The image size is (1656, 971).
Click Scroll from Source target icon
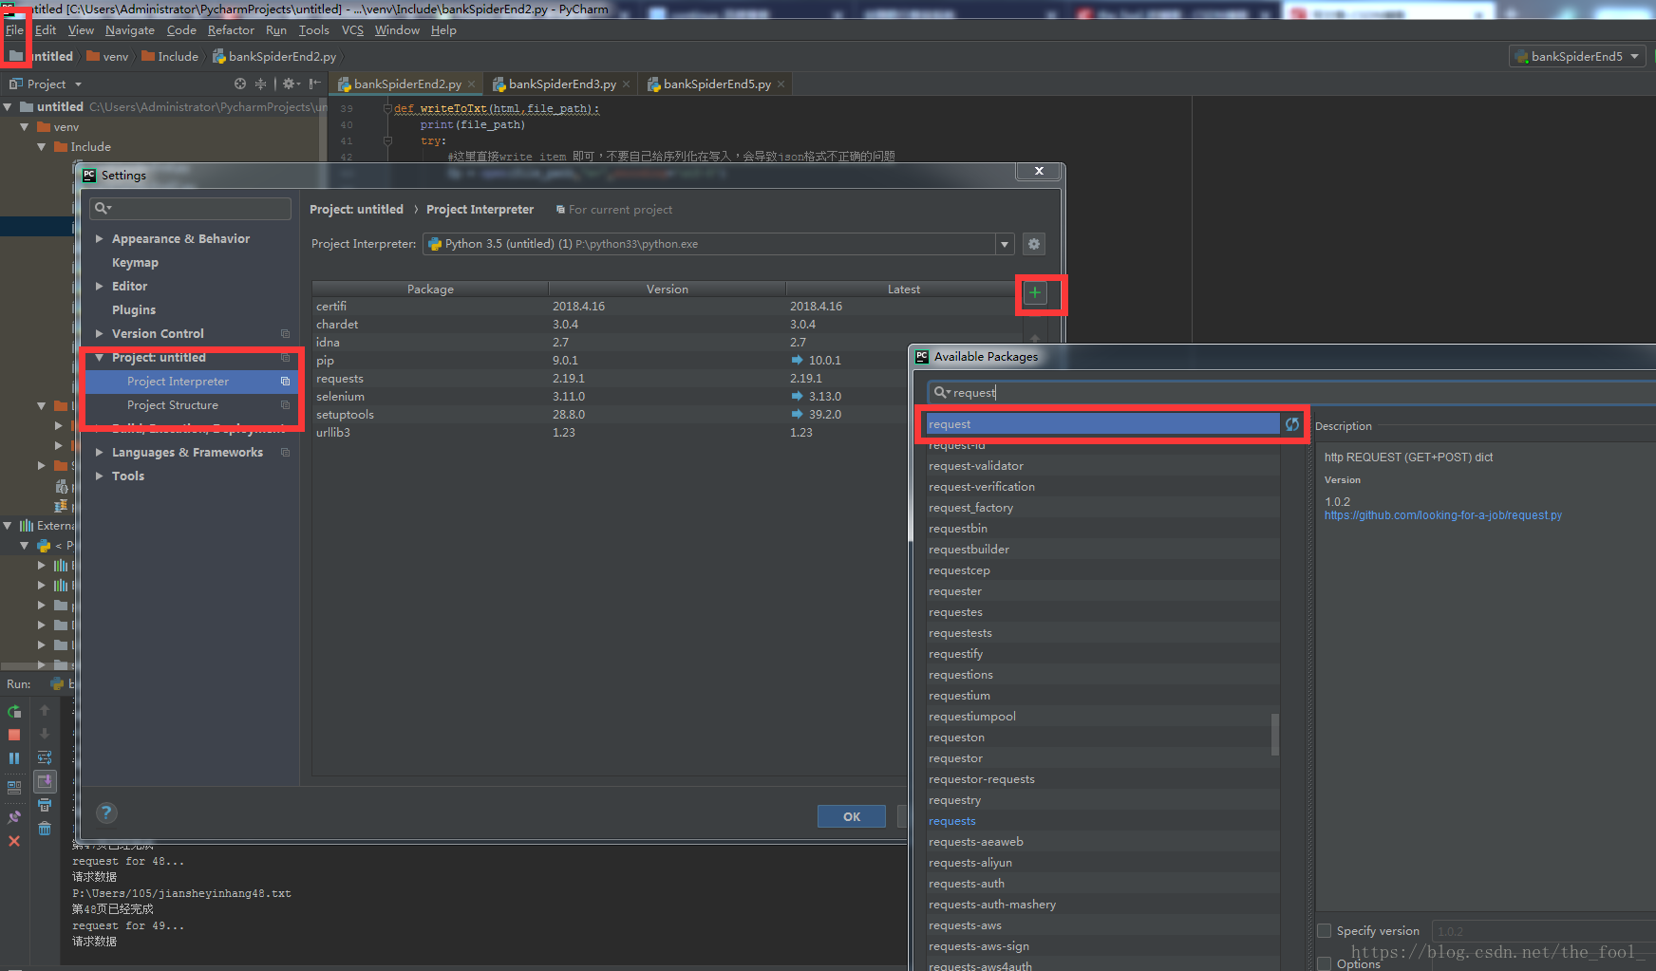pyautogui.click(x=240, y=84)
